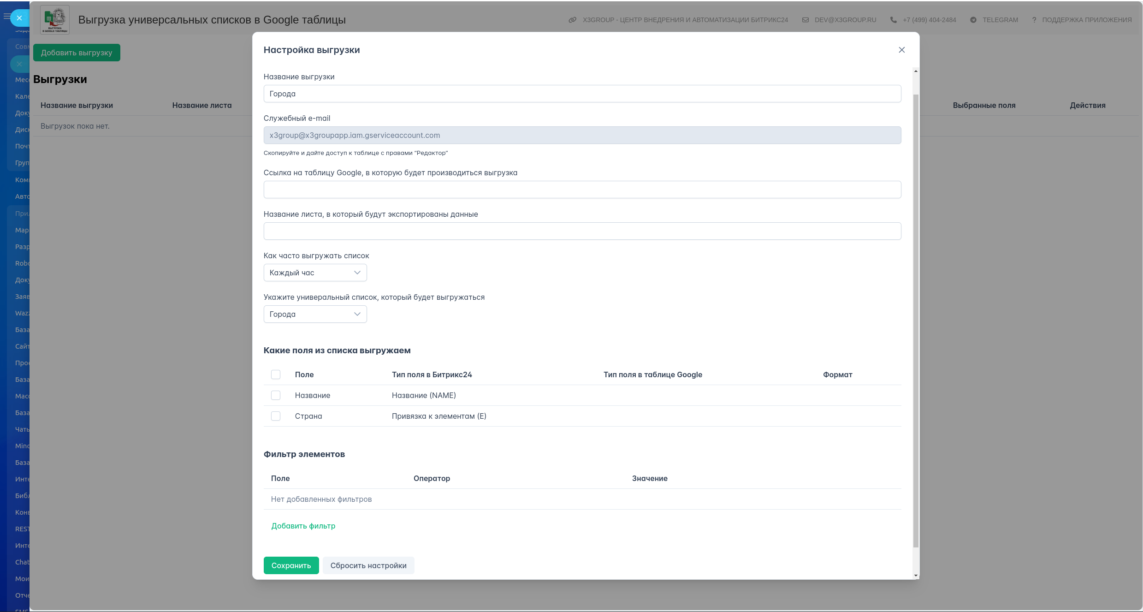Open the Города universal list dropdown

coord(315,314)
